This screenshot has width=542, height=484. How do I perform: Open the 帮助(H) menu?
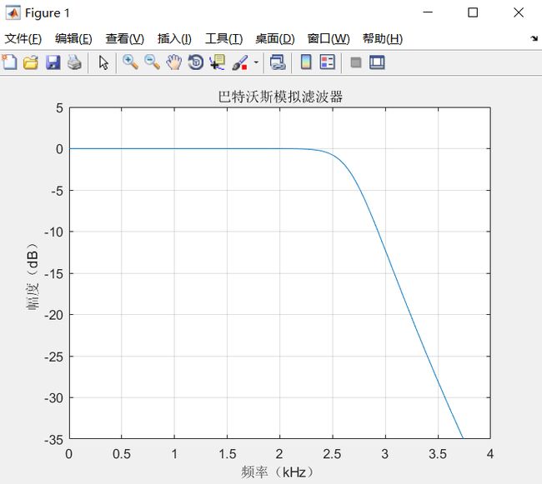pos(383,38)
